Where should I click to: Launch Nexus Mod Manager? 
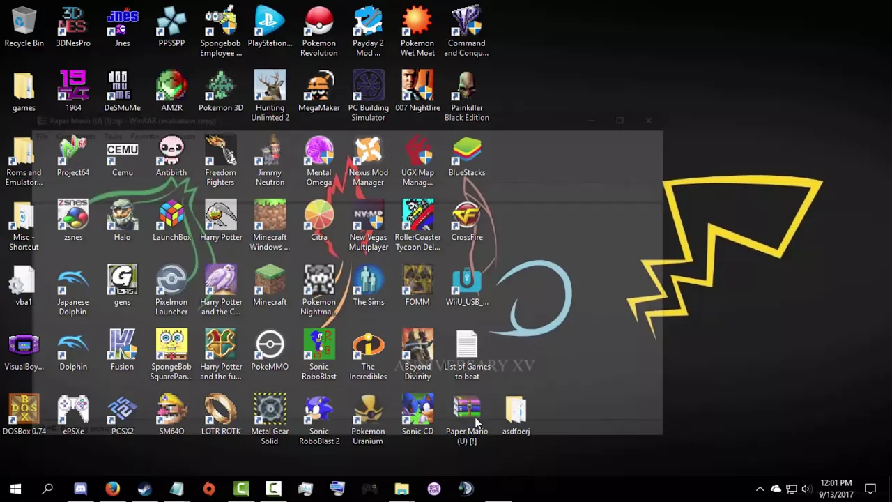[x=368, y=162]
